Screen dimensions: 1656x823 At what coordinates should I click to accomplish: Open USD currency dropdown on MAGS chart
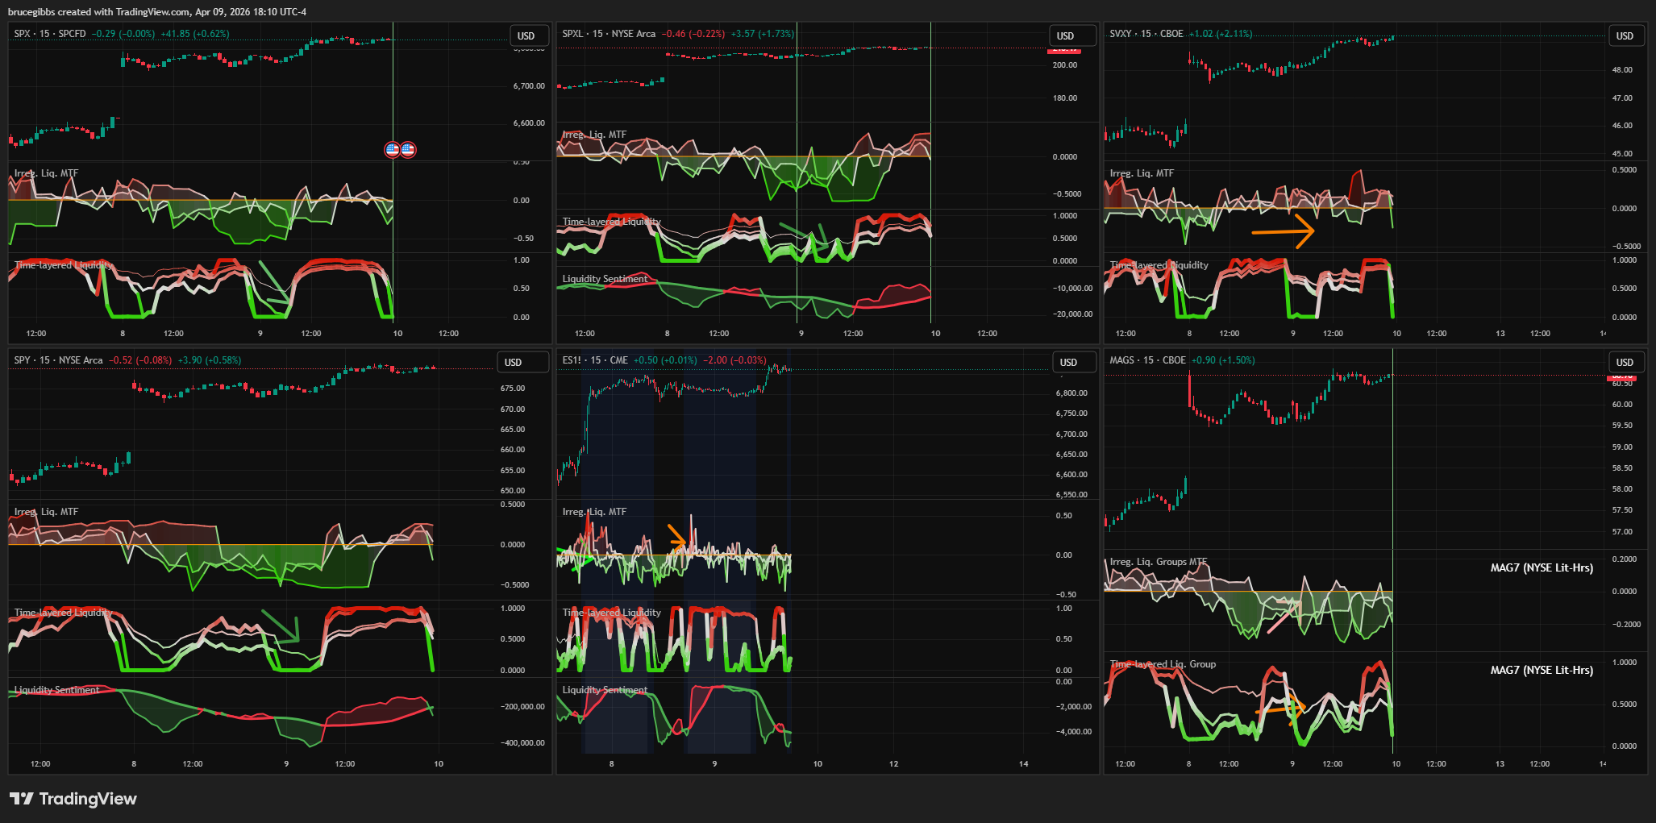coord(1625,363)
